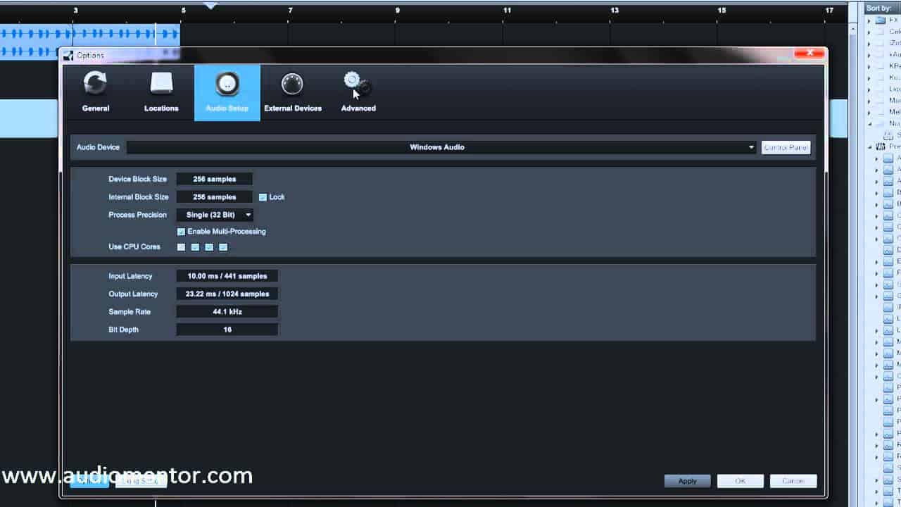Open the Locations drive icon
The width and height of the screenshot is (901, 507).
pos(161,83)
